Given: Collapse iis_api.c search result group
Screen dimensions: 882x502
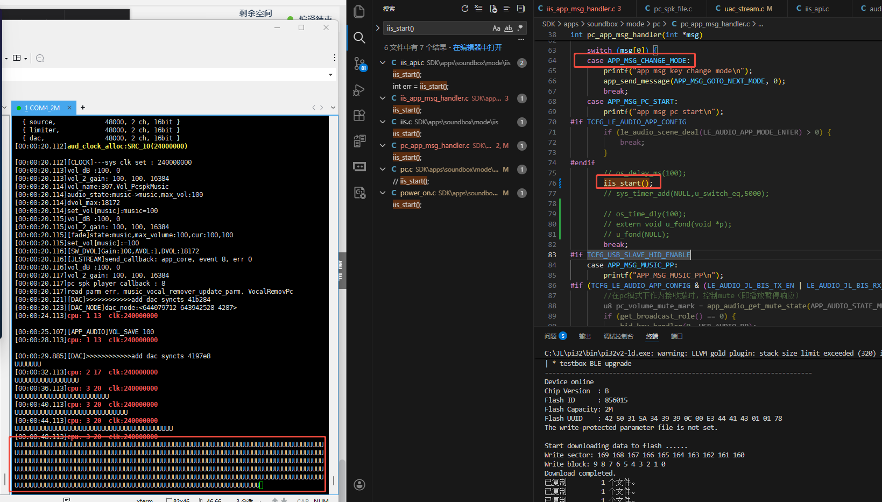Looking at the screenshot, I should click(383, 63).
